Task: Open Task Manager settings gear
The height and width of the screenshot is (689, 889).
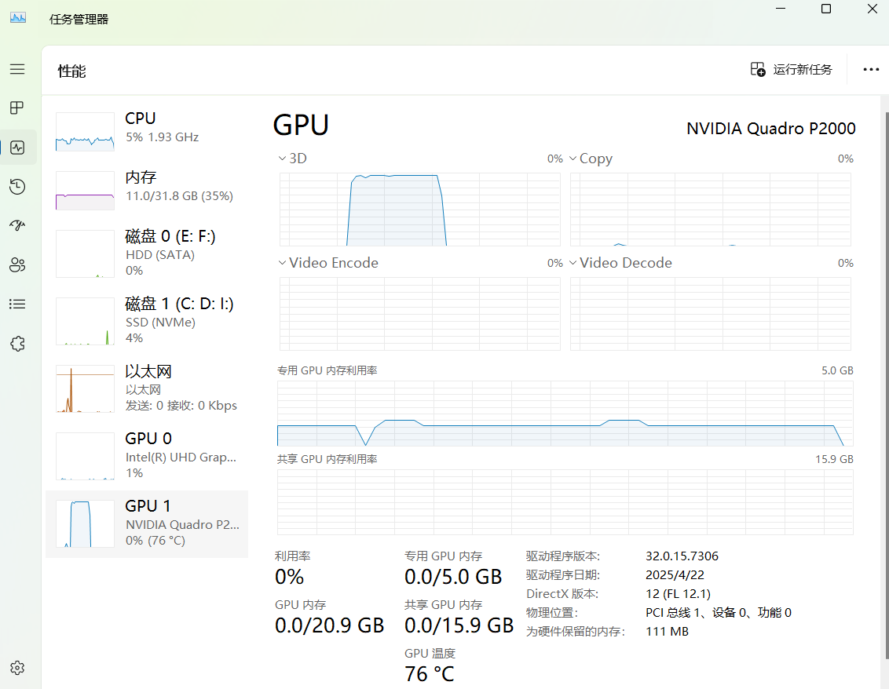Action: point(17,668)
